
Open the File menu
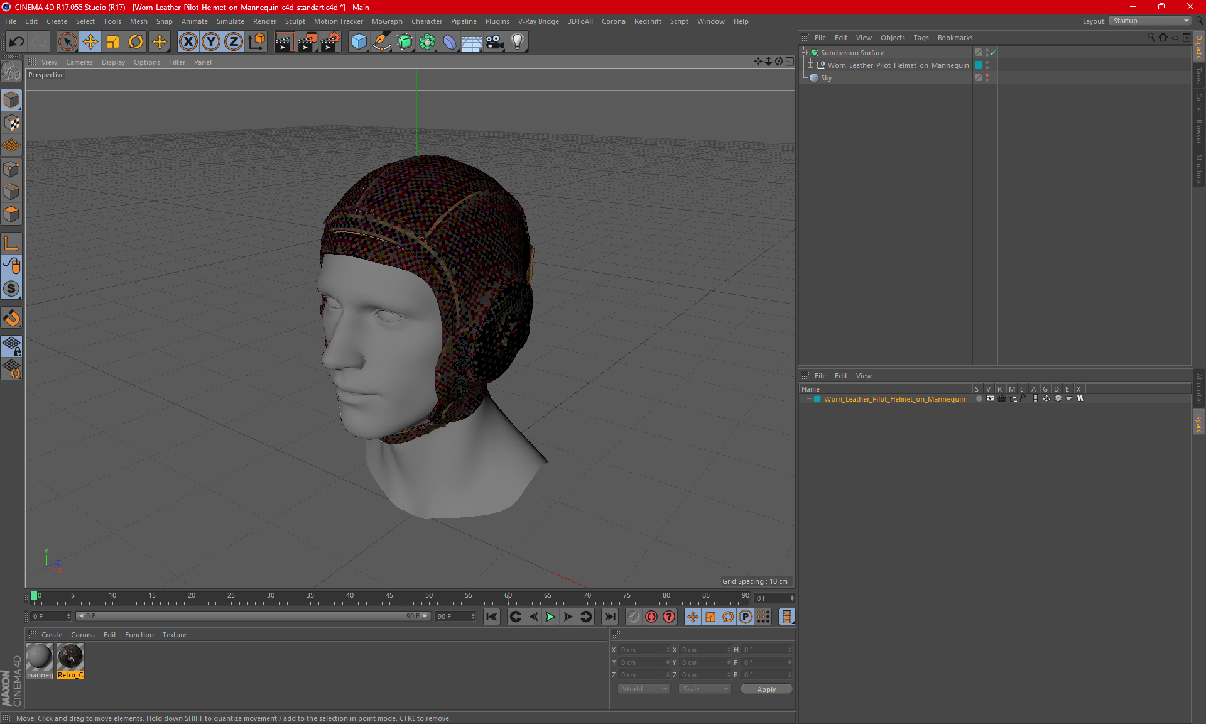click(11, 21)
